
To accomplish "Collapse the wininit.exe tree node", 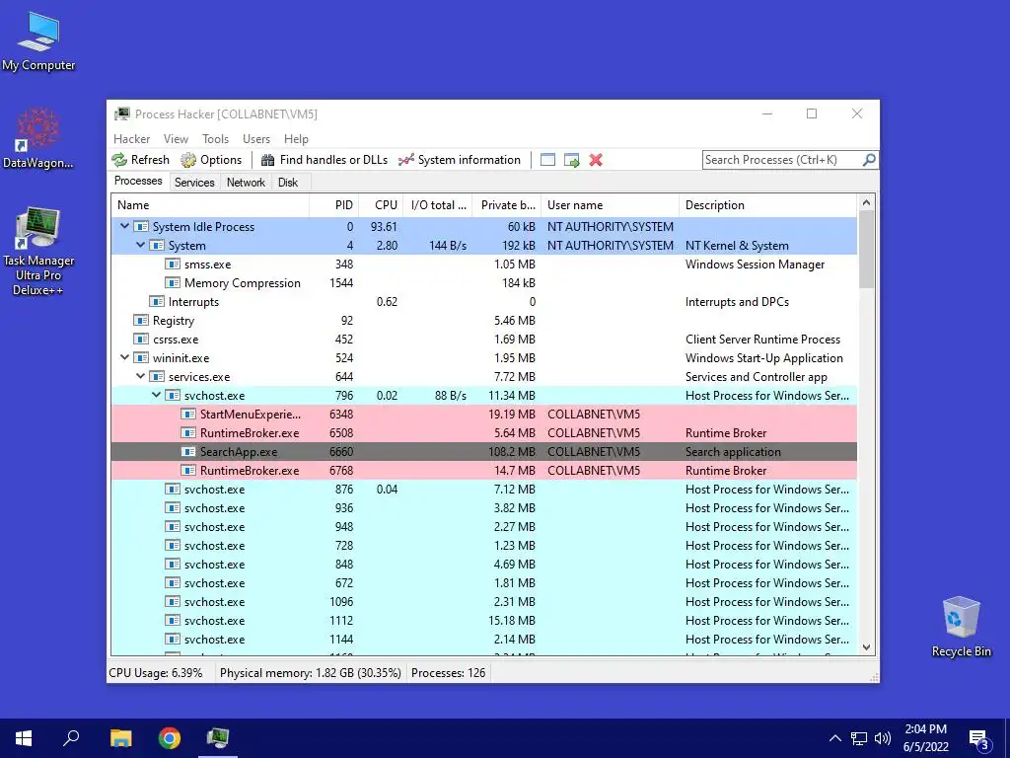I will [x=125, y=357].
